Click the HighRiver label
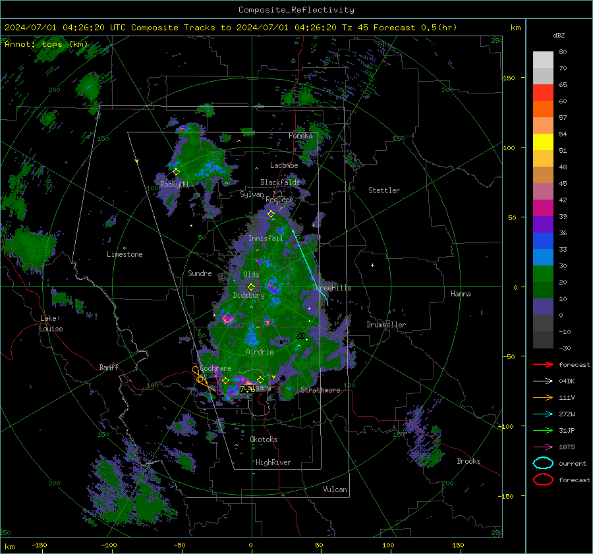Screen dimensions: 593x554 pyautogui.click(x=273, y=462)
